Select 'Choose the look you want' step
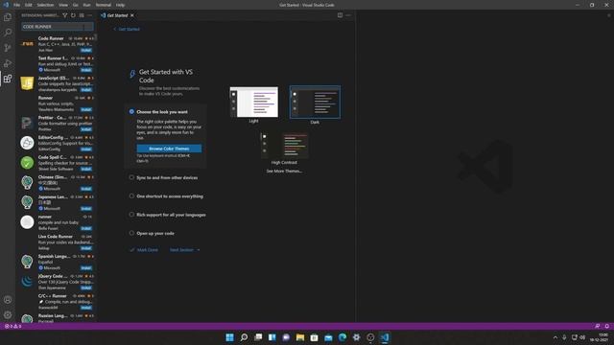Viewport: 614px width, 345px height. pos(162,112)
